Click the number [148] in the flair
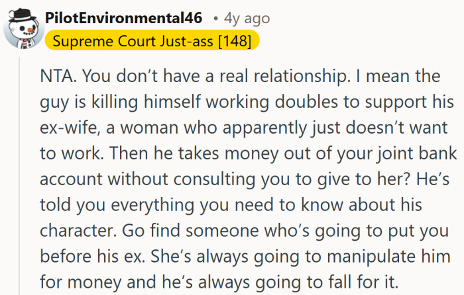 (234, 41)
